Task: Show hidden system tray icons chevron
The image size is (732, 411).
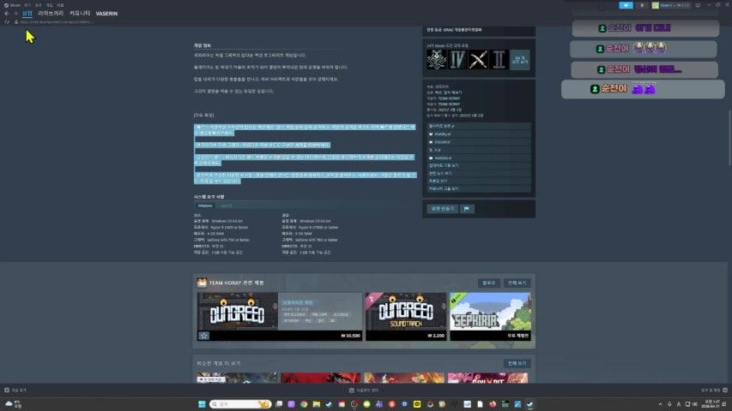Action: 660,404
